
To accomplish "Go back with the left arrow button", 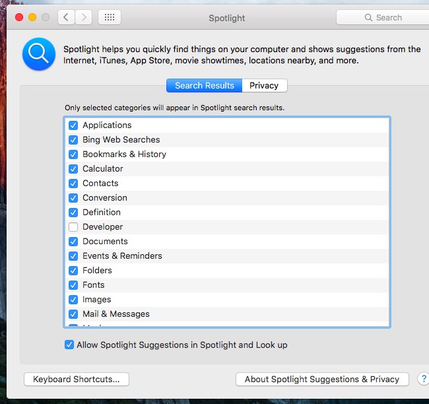I will click(x=66, y=18).
